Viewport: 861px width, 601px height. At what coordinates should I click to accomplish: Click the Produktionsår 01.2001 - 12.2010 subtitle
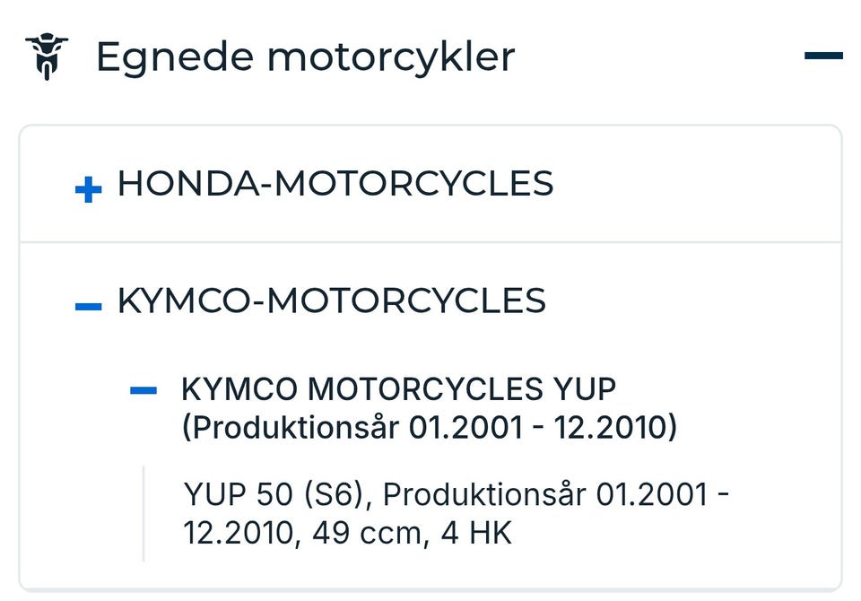pos(429,427)
